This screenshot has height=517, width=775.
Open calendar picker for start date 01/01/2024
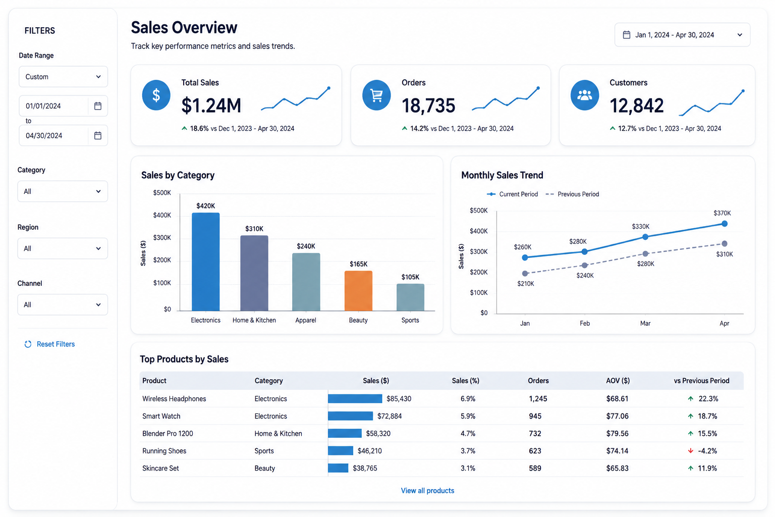coord(98,106)
